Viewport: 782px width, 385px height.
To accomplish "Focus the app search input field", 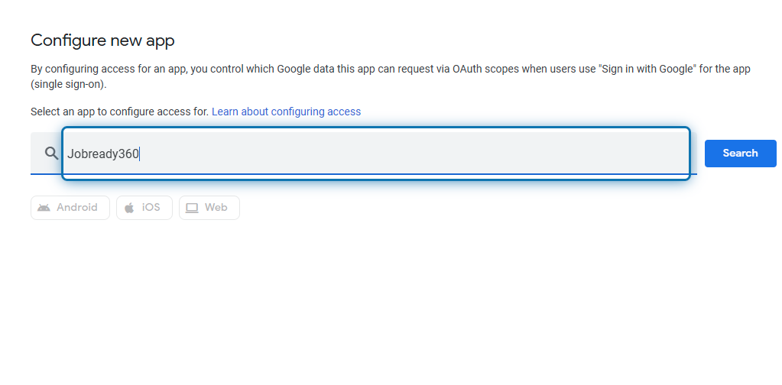I will click(376, 154).
